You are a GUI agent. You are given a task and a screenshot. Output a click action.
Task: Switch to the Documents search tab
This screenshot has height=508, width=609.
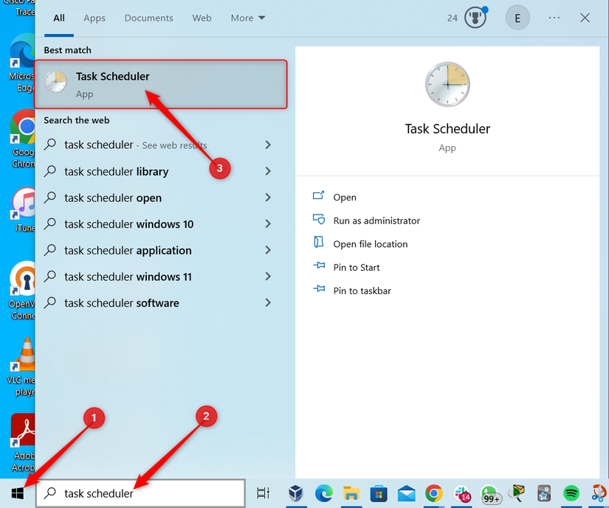click(148, 18)
